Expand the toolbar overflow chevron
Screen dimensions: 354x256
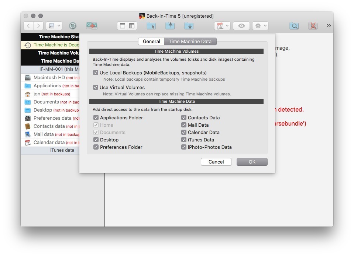329,26
